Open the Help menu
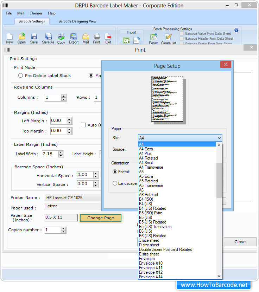The height and width of the screenshot is (292, 259). (52, 13)
